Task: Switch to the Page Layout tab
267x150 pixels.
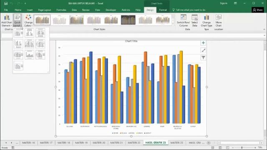Action: click(45, 10)
